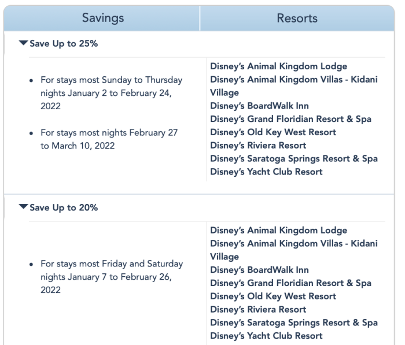Open Animal Kingdom Villas - Kidani Village, 20% list
The image size is (405, 345).
(x=293, y=244)
